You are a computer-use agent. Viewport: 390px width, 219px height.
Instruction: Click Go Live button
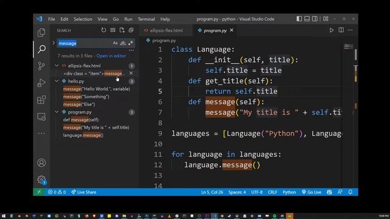coord(311,192)
